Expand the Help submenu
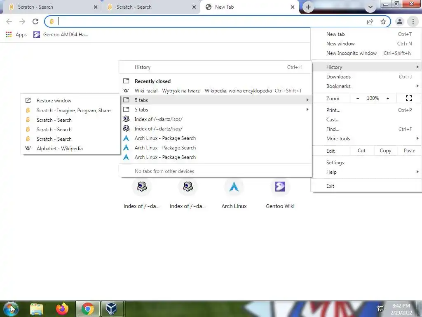422x317 pixels. coord(366,172)
